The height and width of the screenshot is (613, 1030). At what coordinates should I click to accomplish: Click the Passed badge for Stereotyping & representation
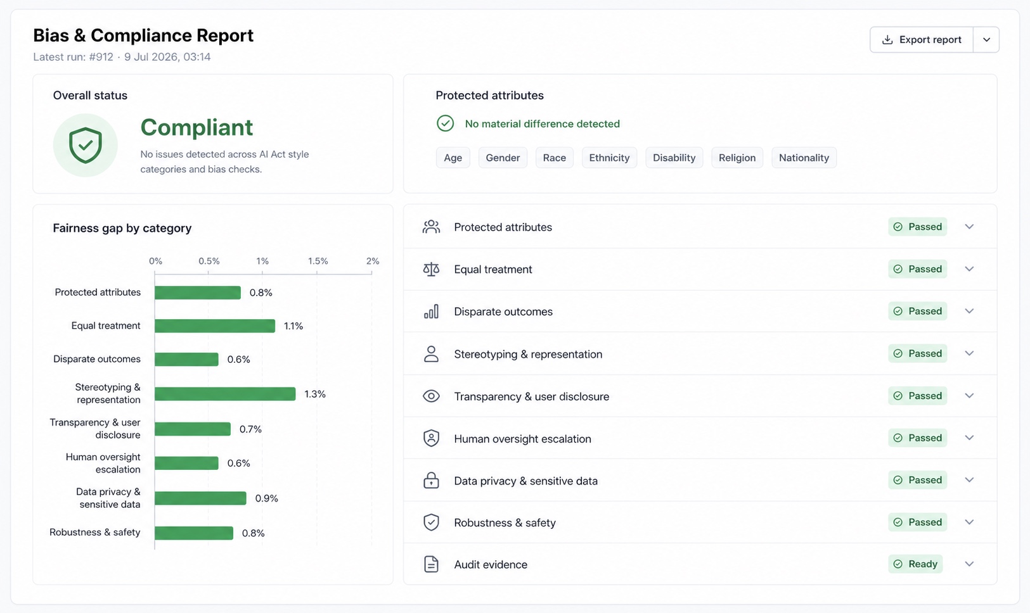[x=917, y=353]
